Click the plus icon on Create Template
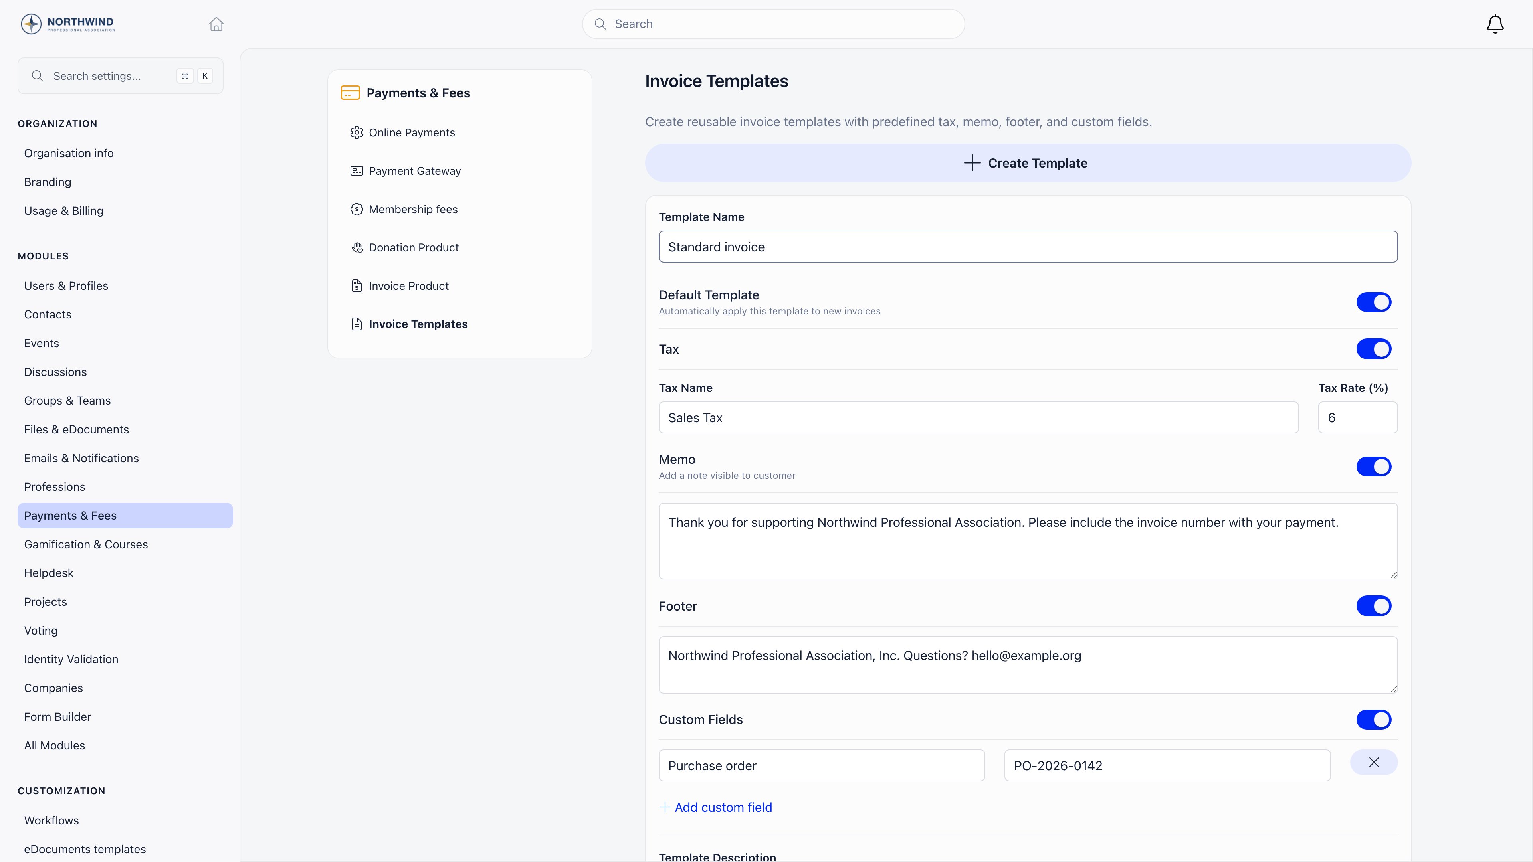The image size is (1533, 862). coord(972,163)
